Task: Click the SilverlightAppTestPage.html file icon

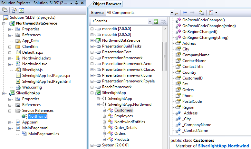Action: (18, 81)
